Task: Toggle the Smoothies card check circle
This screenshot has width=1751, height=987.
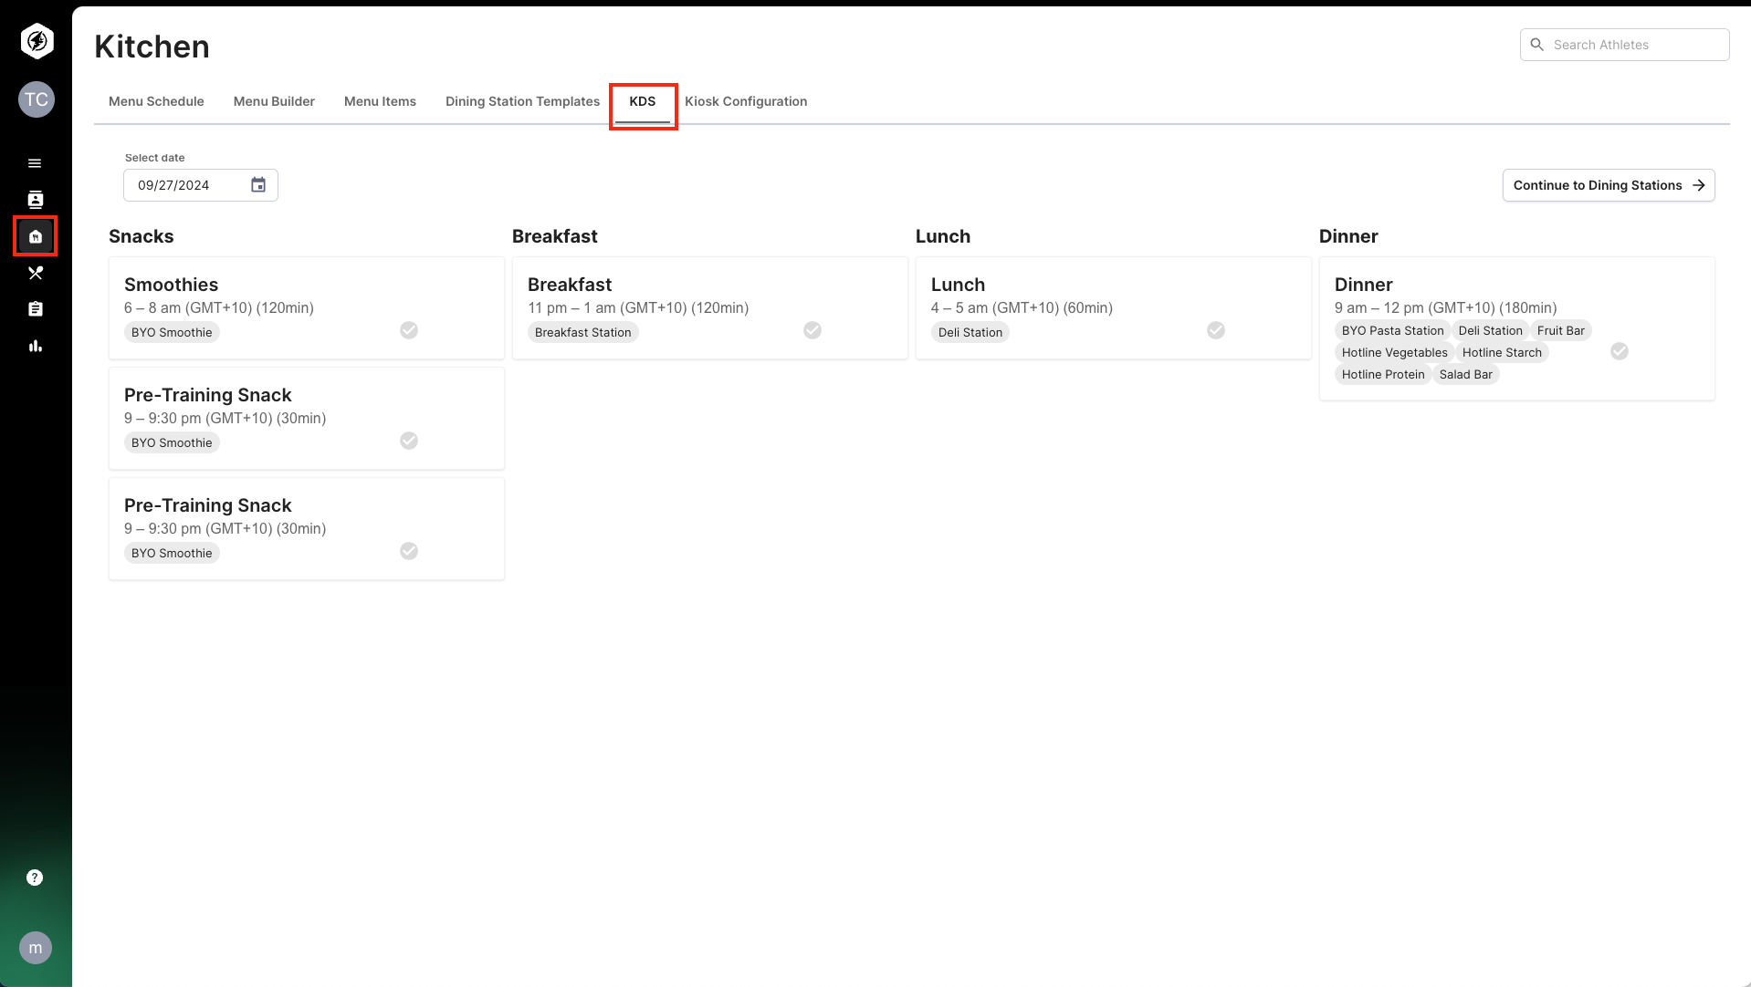Action: [x=409, y=330]
